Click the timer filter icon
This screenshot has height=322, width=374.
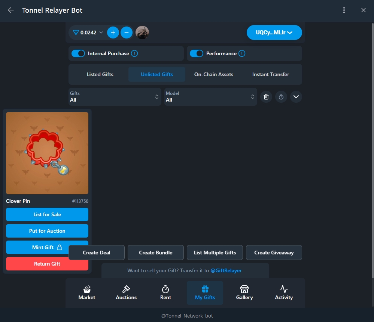281,97
